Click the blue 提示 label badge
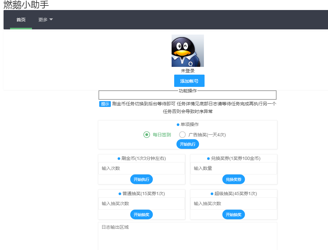This screenshot has height=250, width=328. (x=105, y=104)
